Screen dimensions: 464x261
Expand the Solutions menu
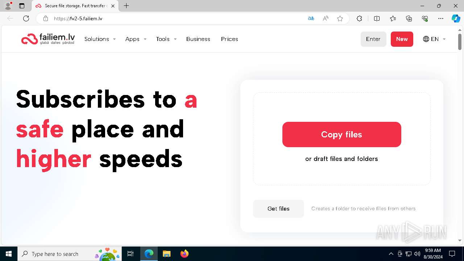click(100, 39)
